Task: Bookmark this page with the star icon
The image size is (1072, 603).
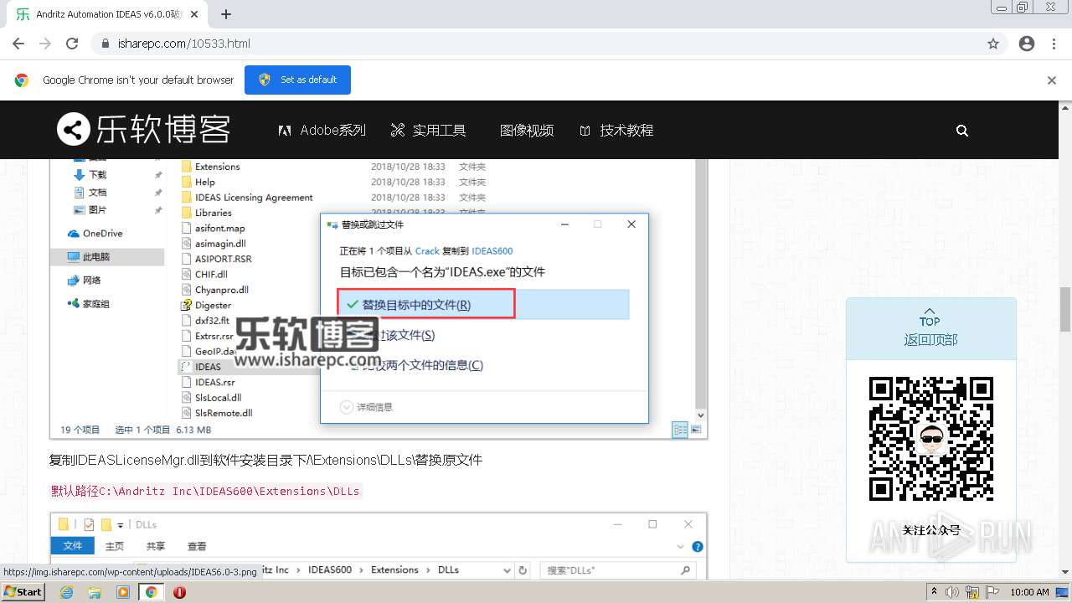Action: [x=993, y=44]
